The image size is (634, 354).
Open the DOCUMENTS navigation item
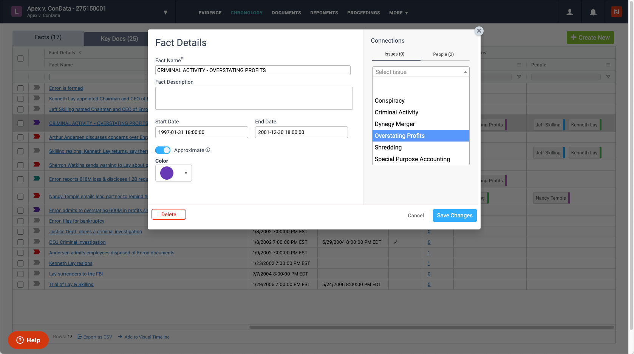pyautogui.click(x=286, y=13)
